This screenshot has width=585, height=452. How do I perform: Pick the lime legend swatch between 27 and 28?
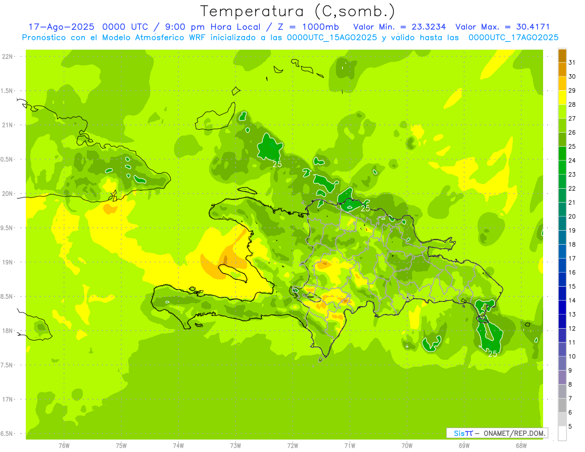click(x=562, y=111)
